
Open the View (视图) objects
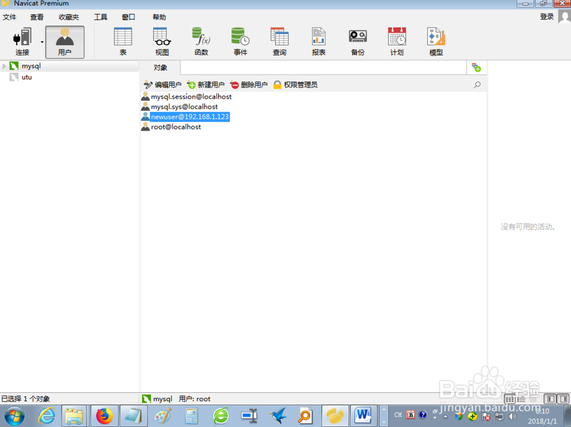[162, 42]
